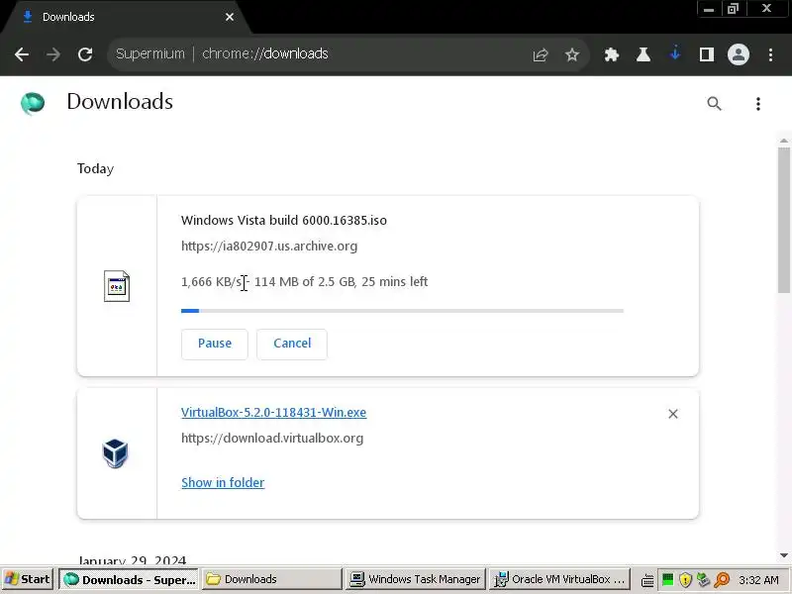This screenshot has width=792, height=594.
Task: Click the VirtualBox cube file icon
Action: click(115, 453)
